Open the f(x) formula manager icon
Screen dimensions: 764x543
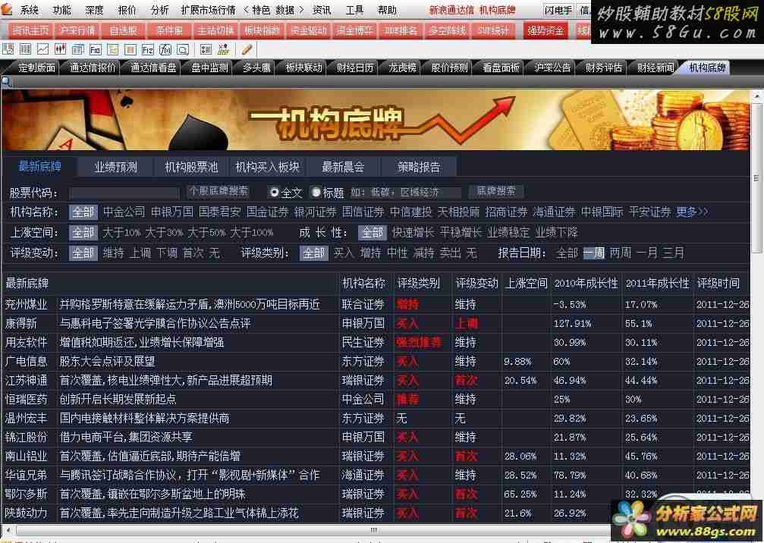click(x=165, y=49)
